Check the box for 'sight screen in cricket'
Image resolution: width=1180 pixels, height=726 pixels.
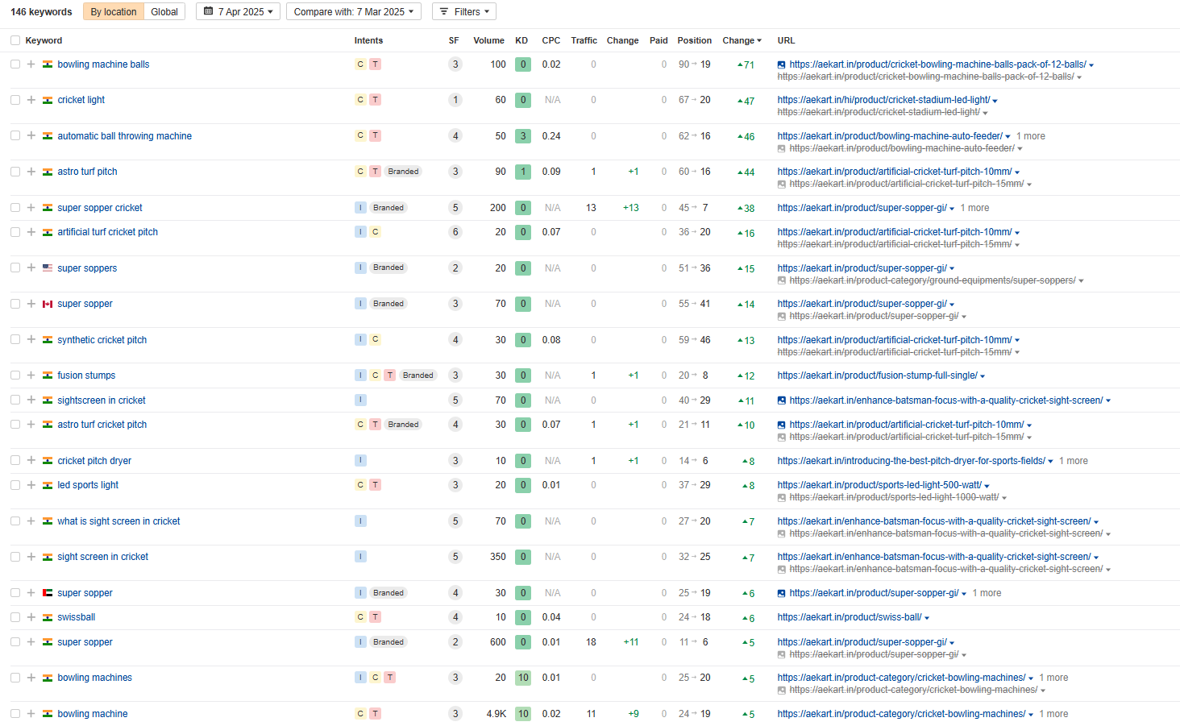[15, 557]
